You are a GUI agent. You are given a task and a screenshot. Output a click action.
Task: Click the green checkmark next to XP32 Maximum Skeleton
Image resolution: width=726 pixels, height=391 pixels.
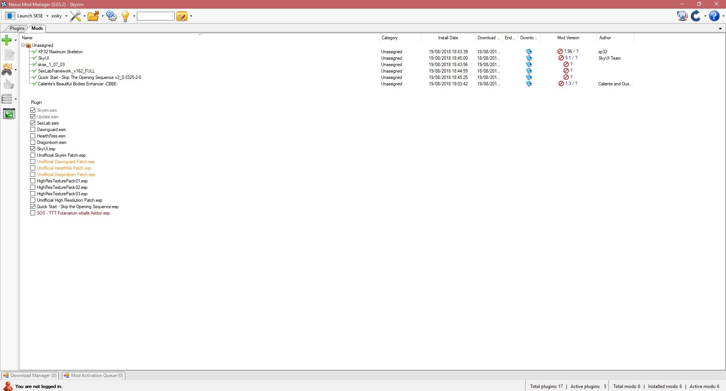coord(35,52)
